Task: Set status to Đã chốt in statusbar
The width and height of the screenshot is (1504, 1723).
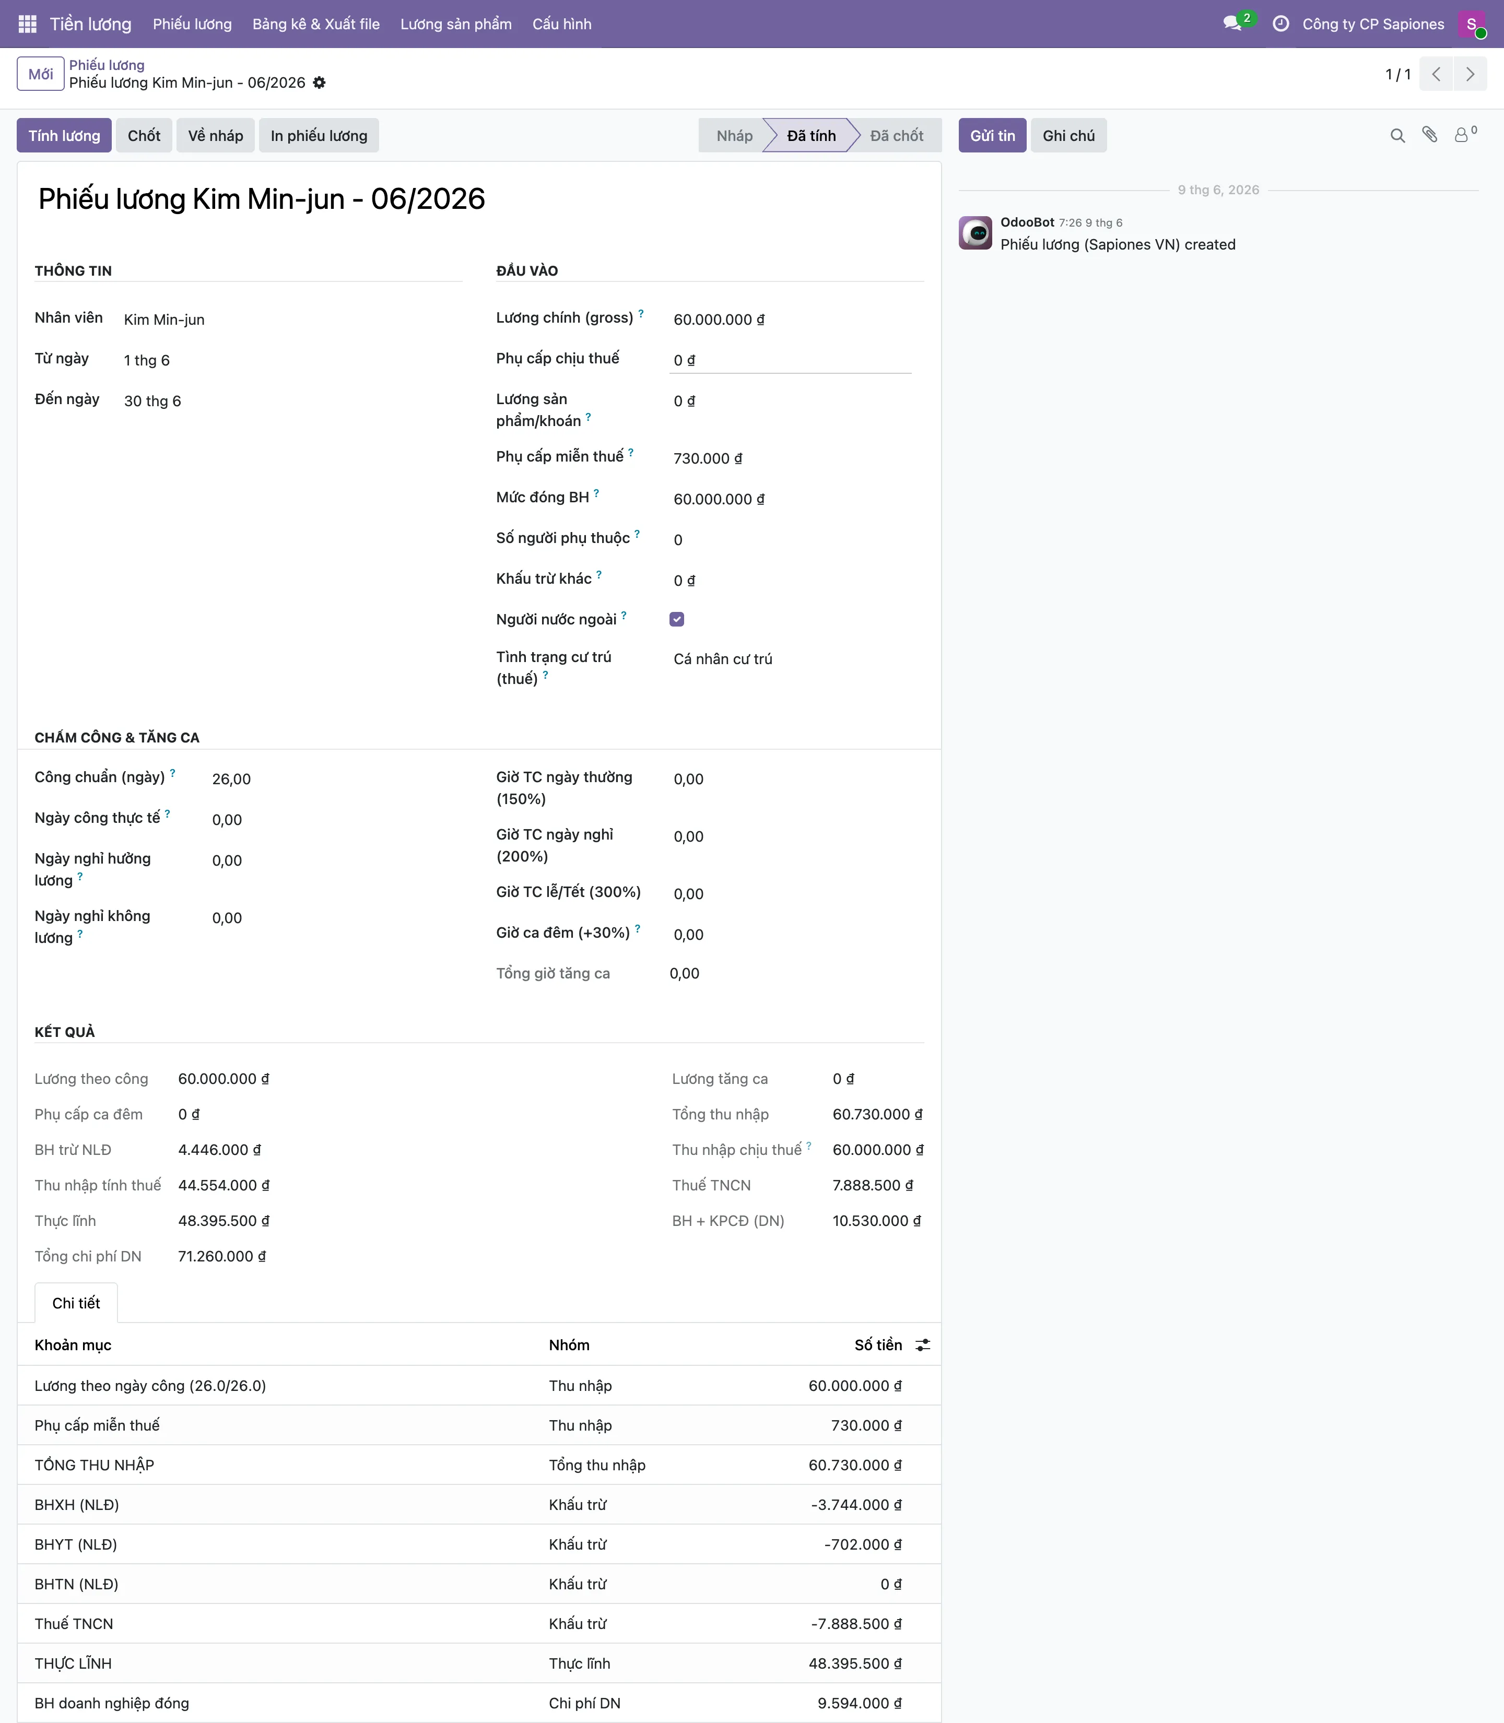Action: [896, 135]
